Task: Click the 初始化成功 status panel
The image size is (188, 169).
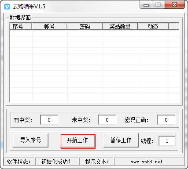Action: 57,162
